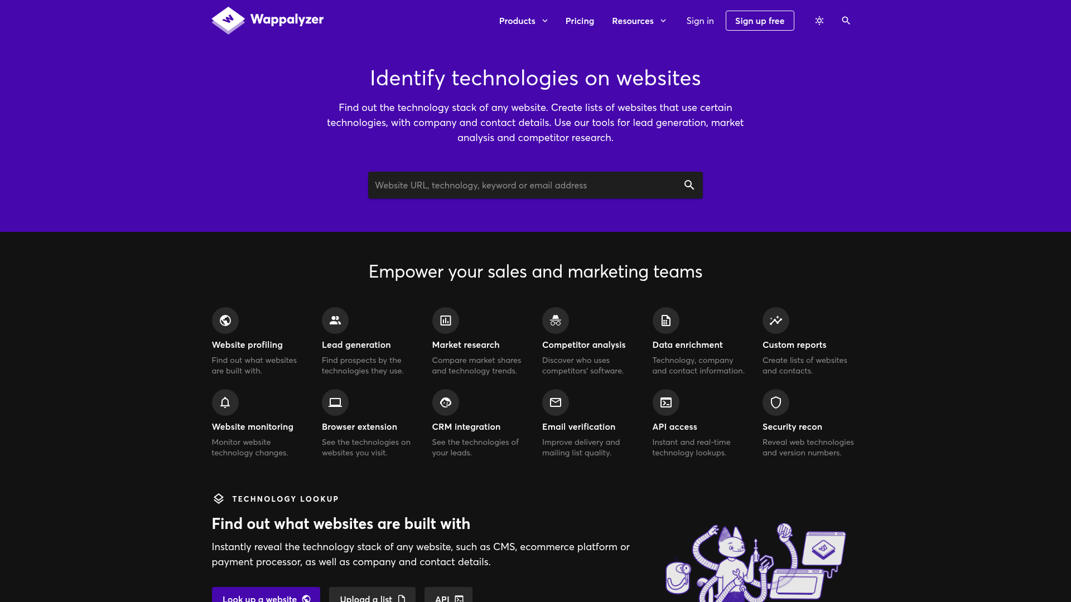Click the Wappalyzer brand name text
The image size is (1071, 602).
287,20
